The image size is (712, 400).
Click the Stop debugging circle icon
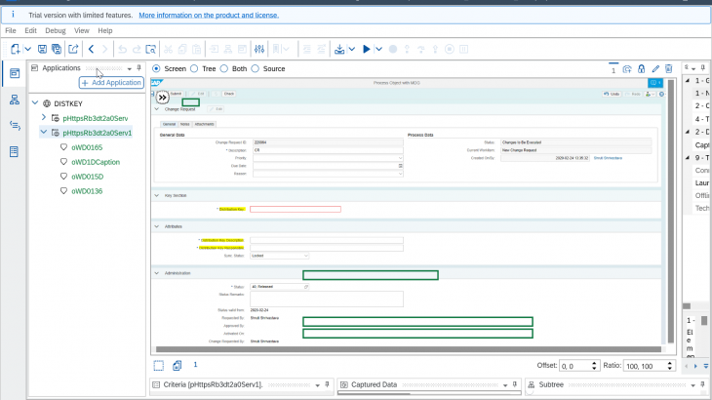tap(393, 49)
